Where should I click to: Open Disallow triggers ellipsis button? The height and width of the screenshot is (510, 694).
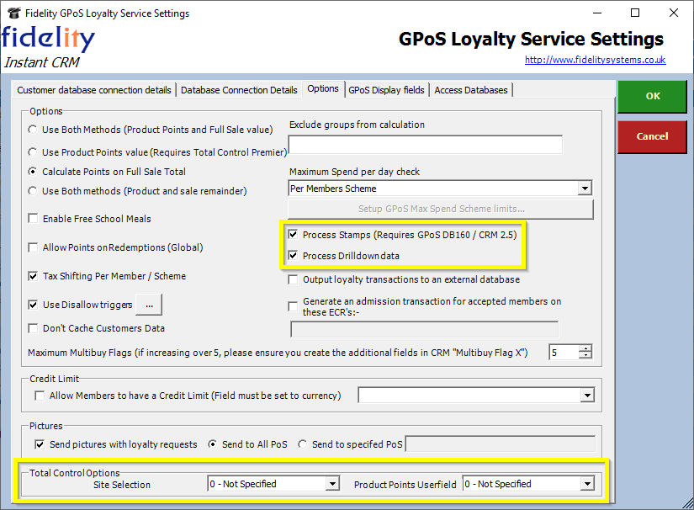149,305
